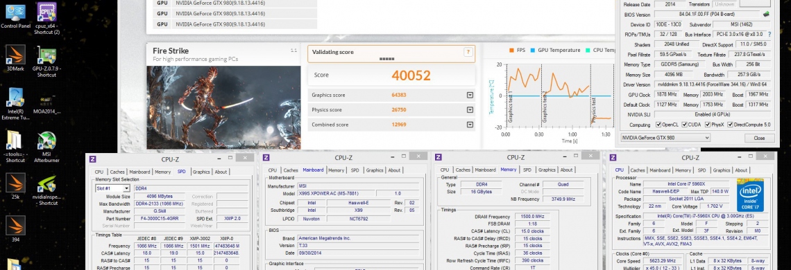Click the NB Frequency value 3749.9 MHz
Viewport: 791px width, 270px height.
(x=563, y=199)
